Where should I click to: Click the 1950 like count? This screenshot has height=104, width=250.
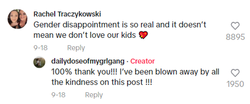(x=235, y=84)
